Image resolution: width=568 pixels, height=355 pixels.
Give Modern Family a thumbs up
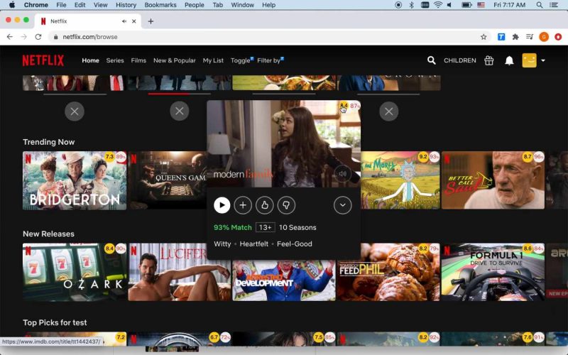[x=264, y=205]
